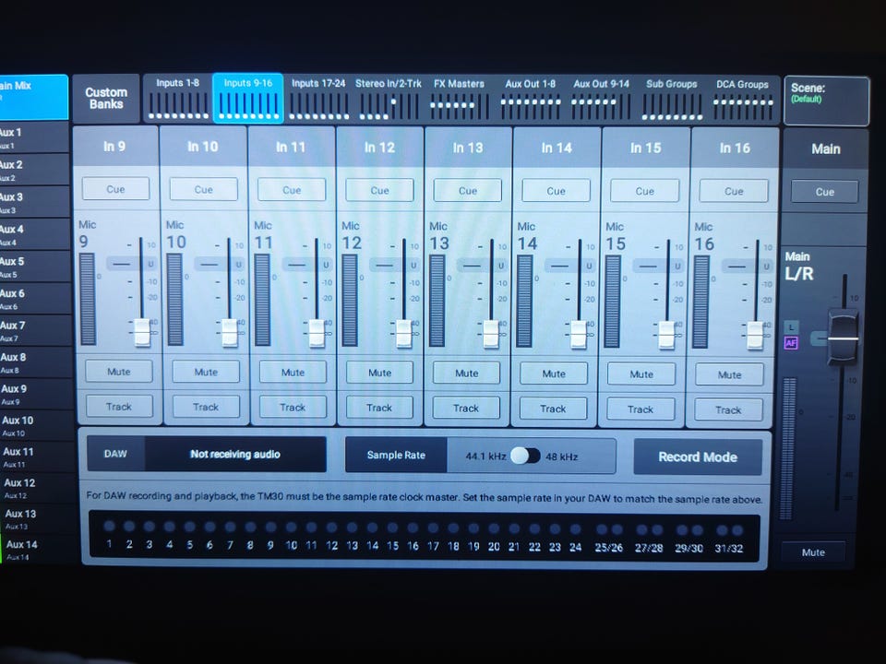The height and width of the screenshot is (664, 886).
Task: Open the FX Masters bank
Action: (459, 99)
